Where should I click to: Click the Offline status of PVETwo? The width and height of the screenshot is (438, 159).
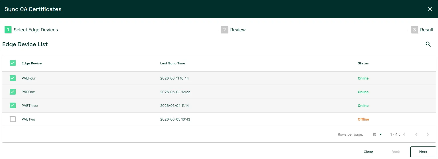point(363,119)
